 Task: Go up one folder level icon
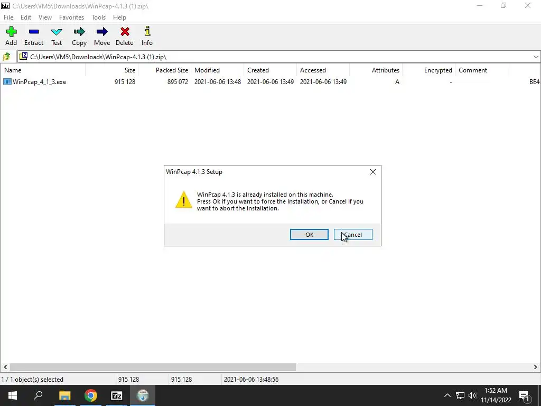[6, 57]
